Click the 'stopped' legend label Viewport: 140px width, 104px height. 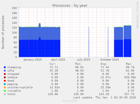13,74
